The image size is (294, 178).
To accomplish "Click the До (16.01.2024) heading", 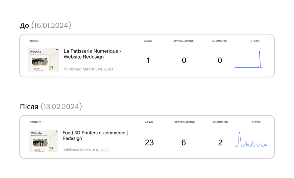I will (x=45, y=25).
